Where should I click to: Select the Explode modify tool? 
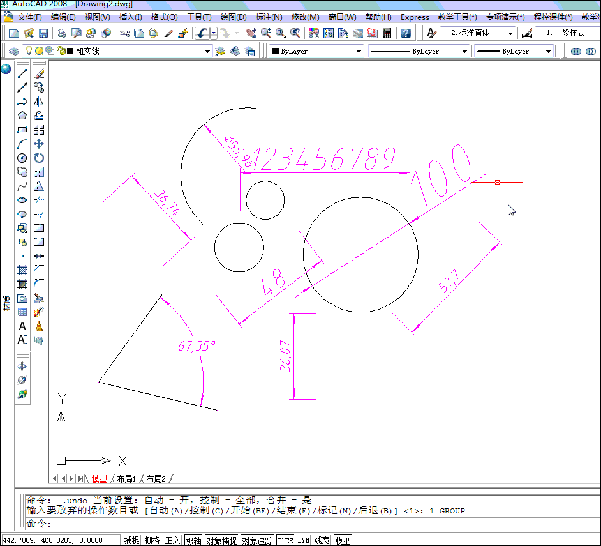[x=39, y=312]
